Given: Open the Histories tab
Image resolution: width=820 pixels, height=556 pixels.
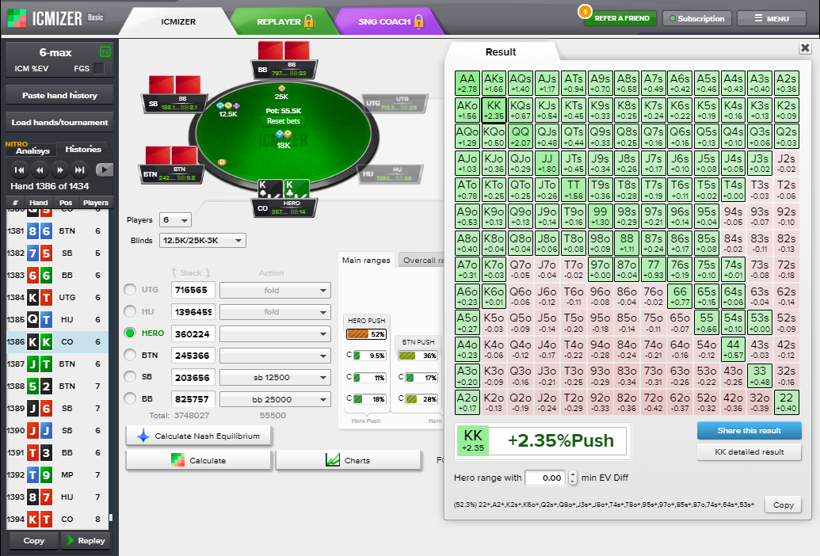Looking at the screenshot, I should [83, 150].
